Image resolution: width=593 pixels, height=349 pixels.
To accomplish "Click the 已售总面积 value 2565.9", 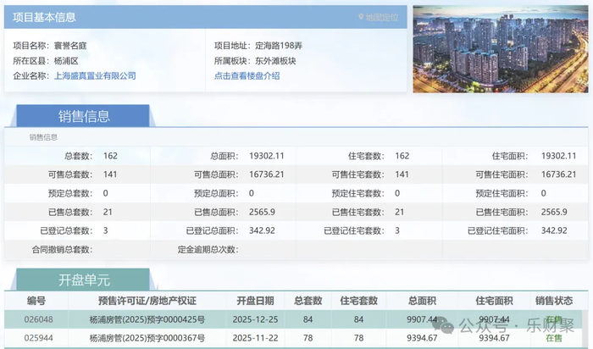I will [262, 212].
